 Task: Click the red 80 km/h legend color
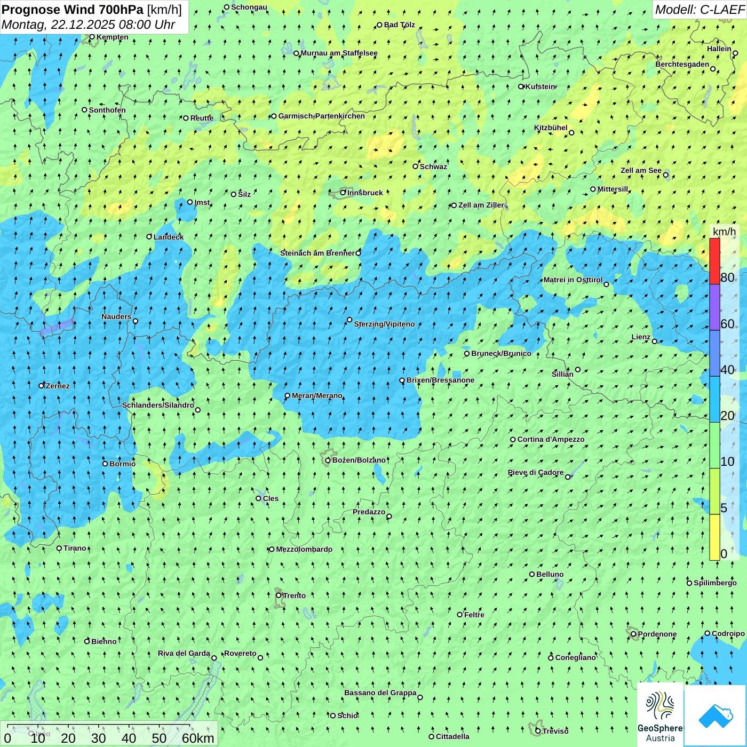[714, 261]
